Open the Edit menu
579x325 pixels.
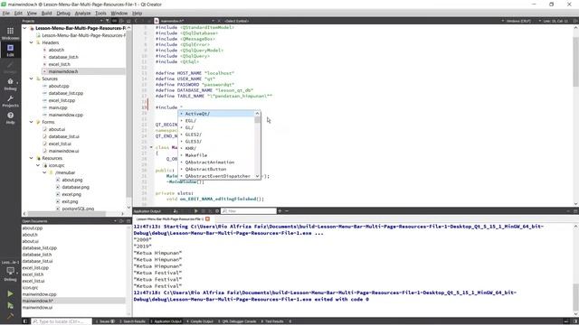click(x=18, y=14)
